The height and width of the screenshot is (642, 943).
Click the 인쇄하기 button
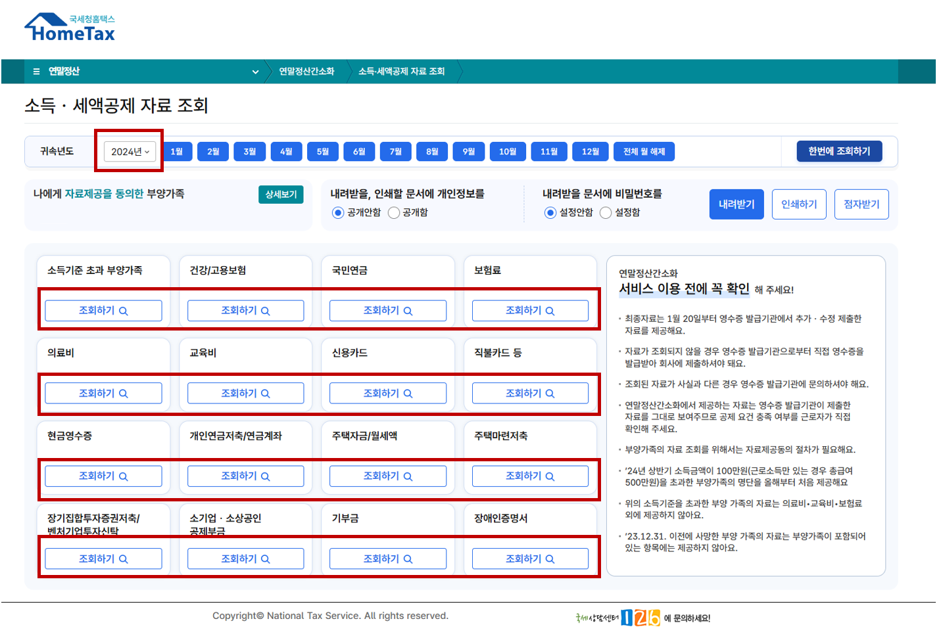click(799, 204)
